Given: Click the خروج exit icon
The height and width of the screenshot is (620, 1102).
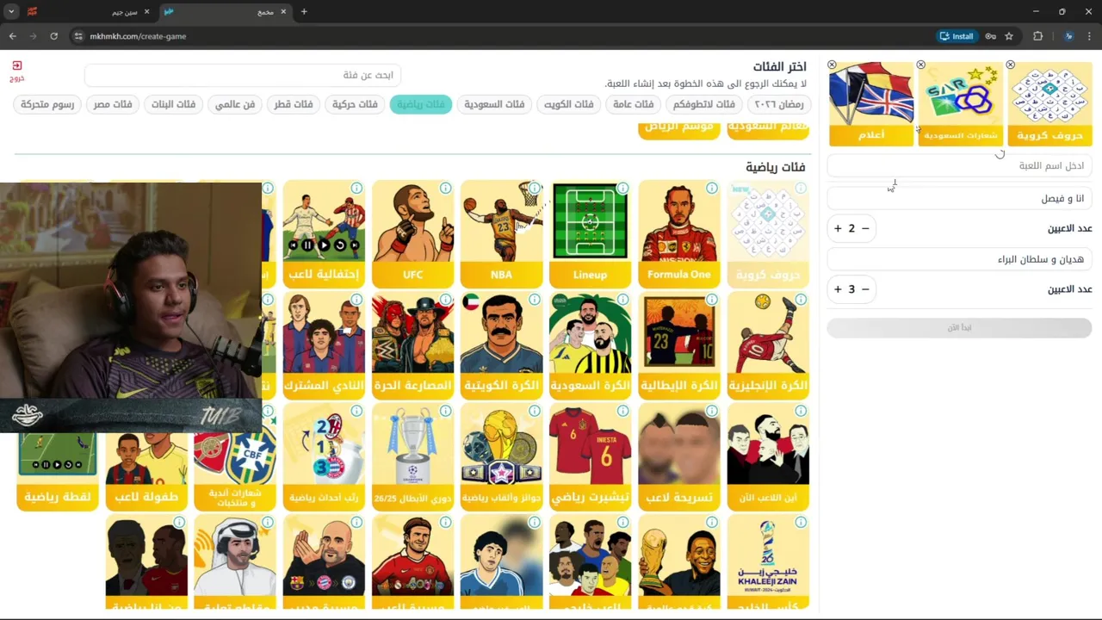Looking at the screenshot, I should [17, 70].
